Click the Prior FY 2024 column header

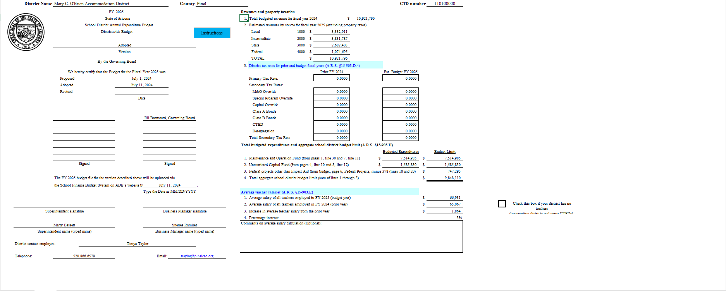(x=332, y=72)
